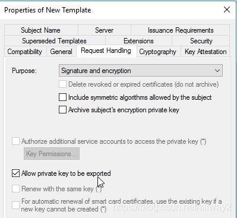Click the Request Handling tab
237x218 pixels.
(106, 50)
